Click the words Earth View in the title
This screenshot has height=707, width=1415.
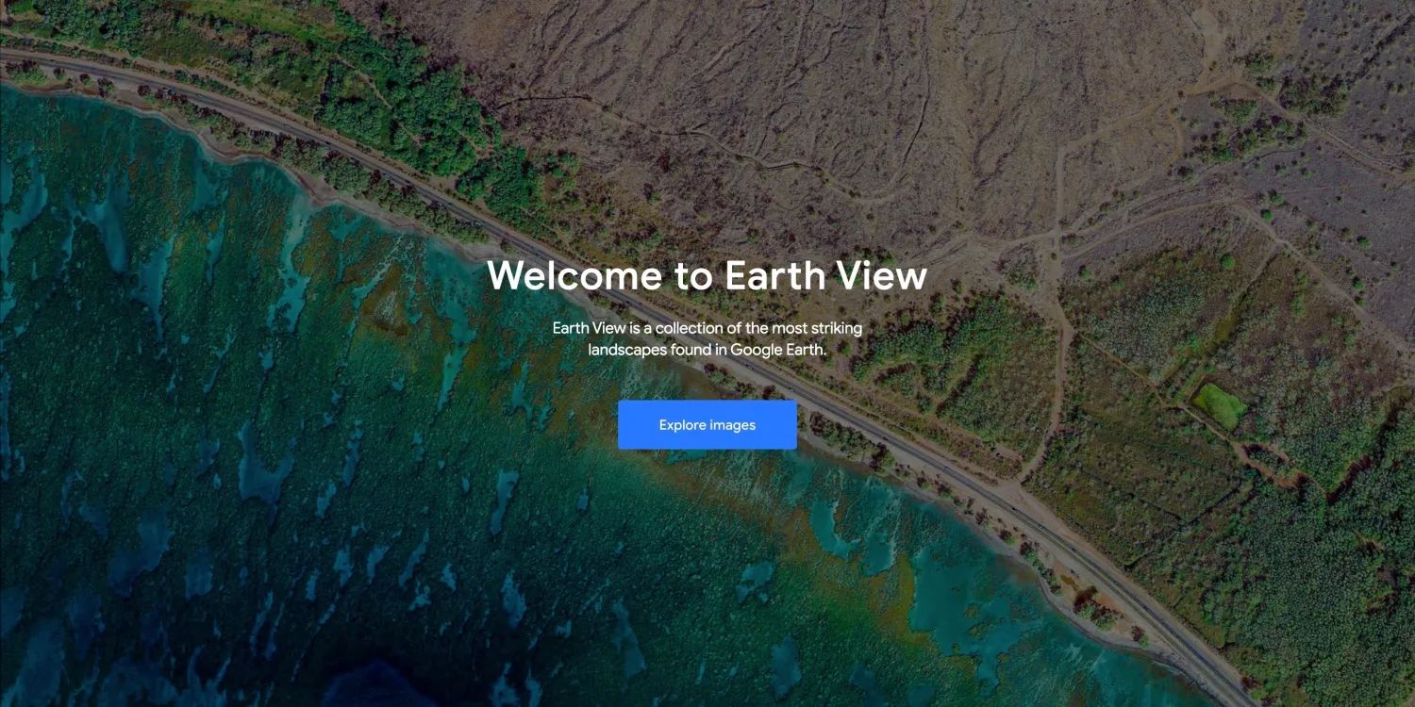pos(825,275)
